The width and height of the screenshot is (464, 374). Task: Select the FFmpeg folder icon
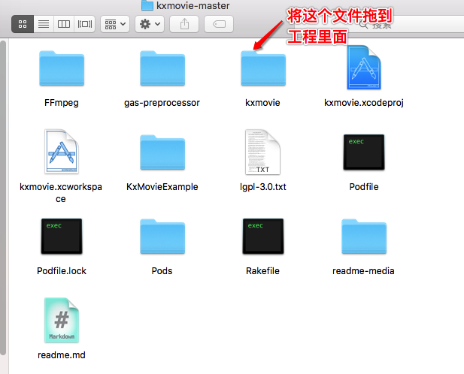[x=62, y=68]
